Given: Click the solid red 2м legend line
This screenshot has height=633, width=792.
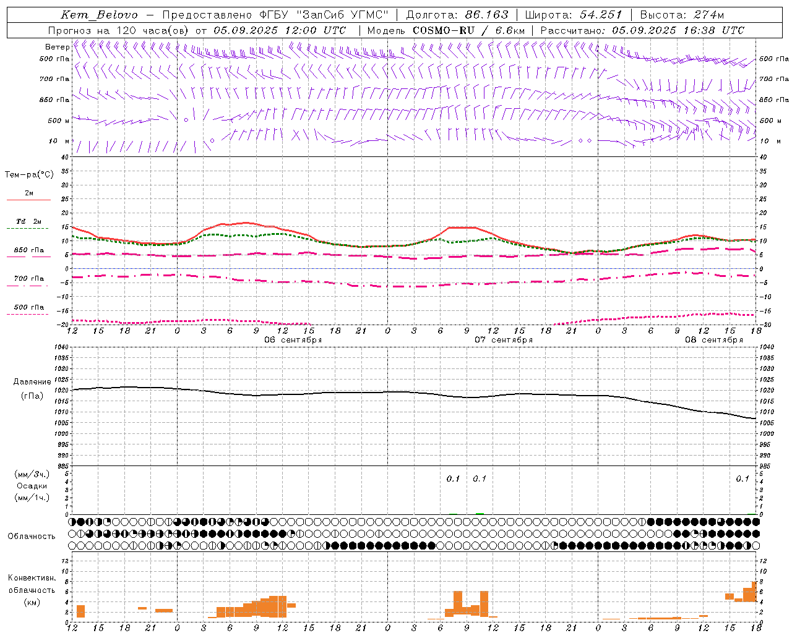Looking at the screenshot, I should point(28,200).
